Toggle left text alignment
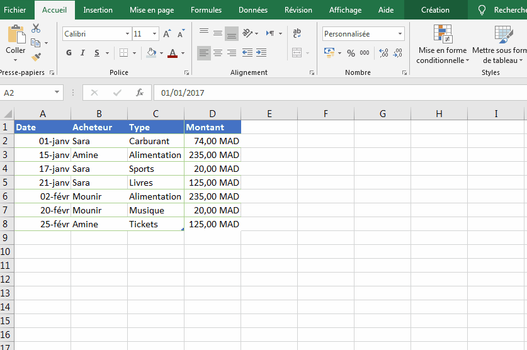Viewport: 527px width, 350px height. (203, 53)
